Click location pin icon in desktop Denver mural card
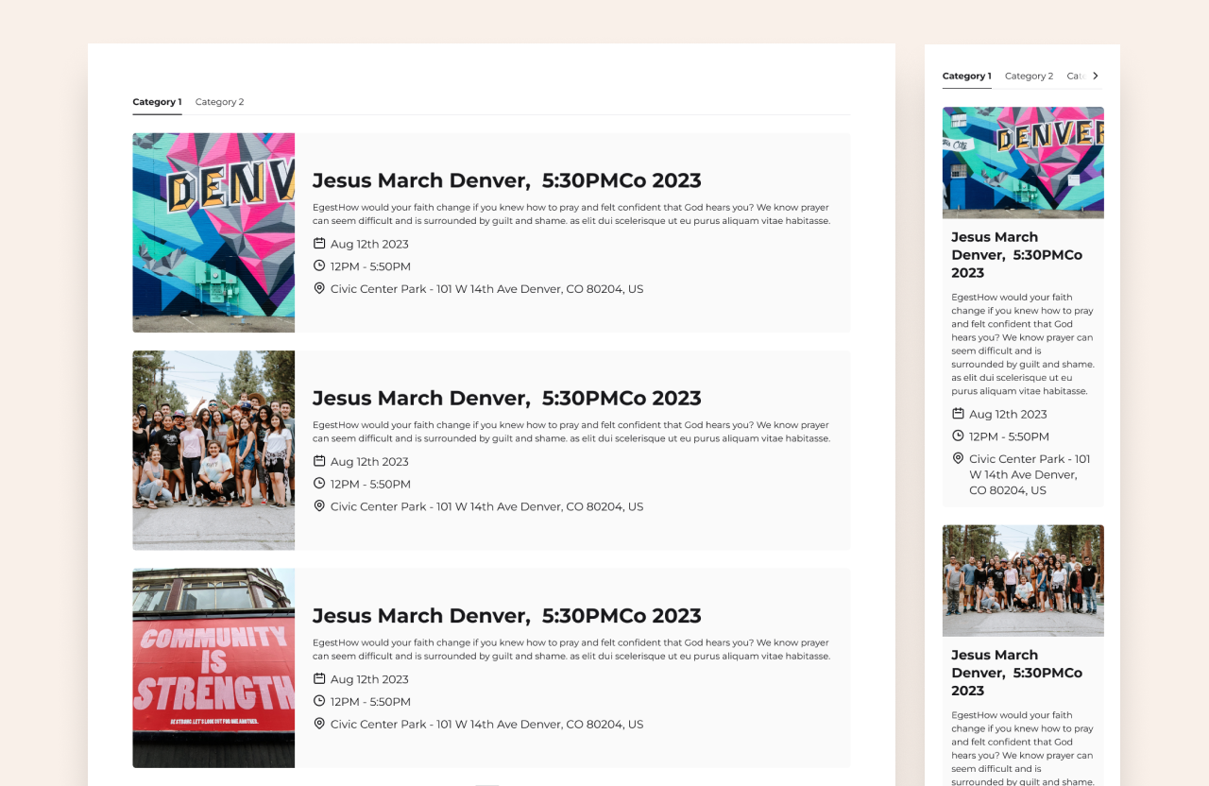 point(319,288)
